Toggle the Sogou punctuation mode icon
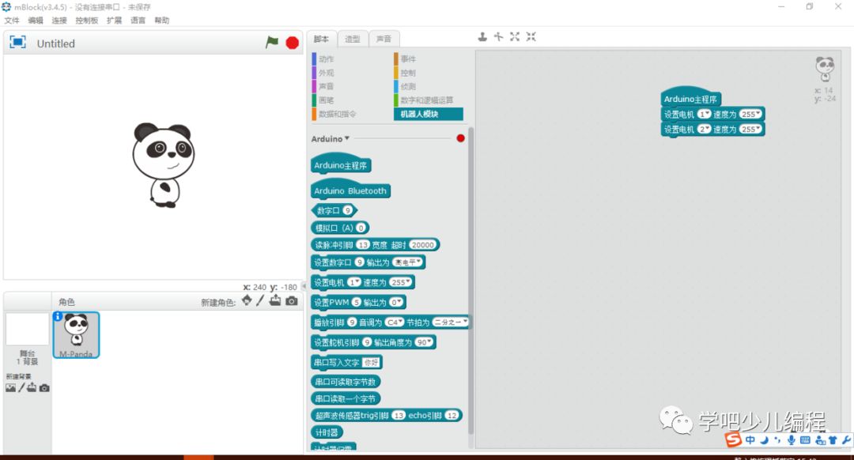Viewport: 854px width, 460px height. 777,440
